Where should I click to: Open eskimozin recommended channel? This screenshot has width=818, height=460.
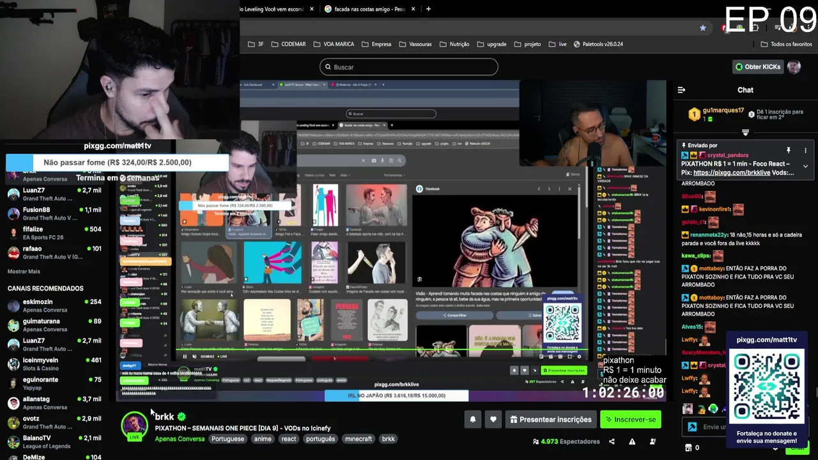coord(54,305)
